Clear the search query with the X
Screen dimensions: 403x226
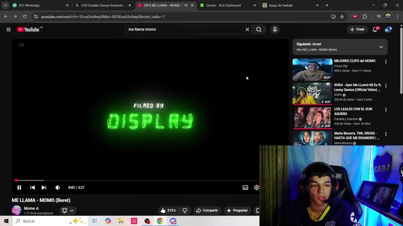click(x=247, y=30)
